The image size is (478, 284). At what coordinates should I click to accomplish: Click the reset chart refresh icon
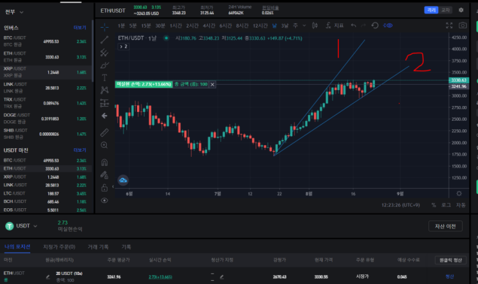(375, 26)
